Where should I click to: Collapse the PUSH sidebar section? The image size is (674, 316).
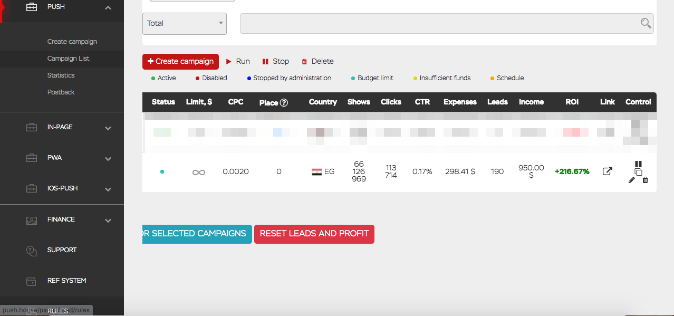108,7
